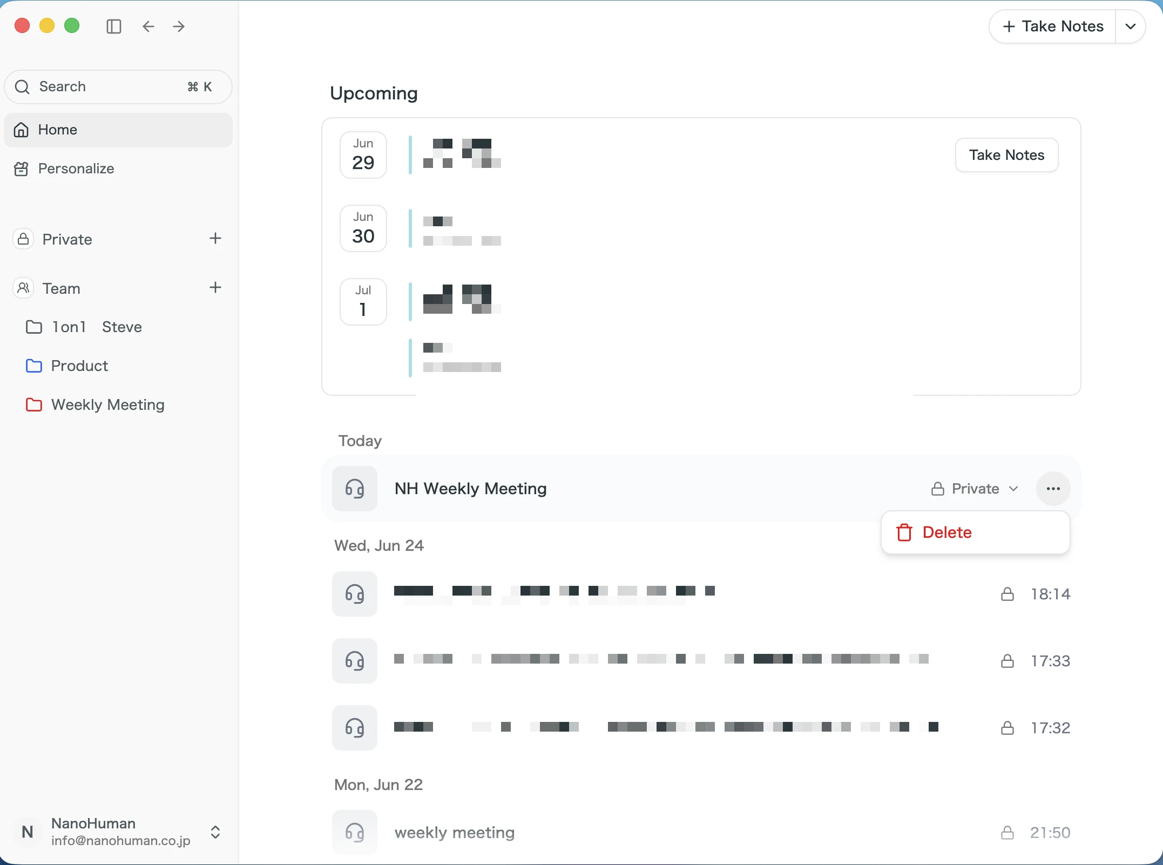Image resolution: width=1163 pixels, height=865 pixels.
Task: Open the Home page
Action: (x=118, y=130)
